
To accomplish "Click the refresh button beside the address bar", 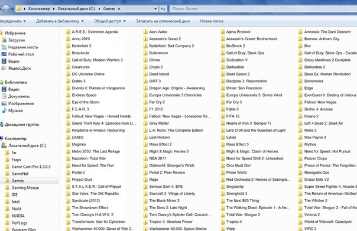I will 163,9.
